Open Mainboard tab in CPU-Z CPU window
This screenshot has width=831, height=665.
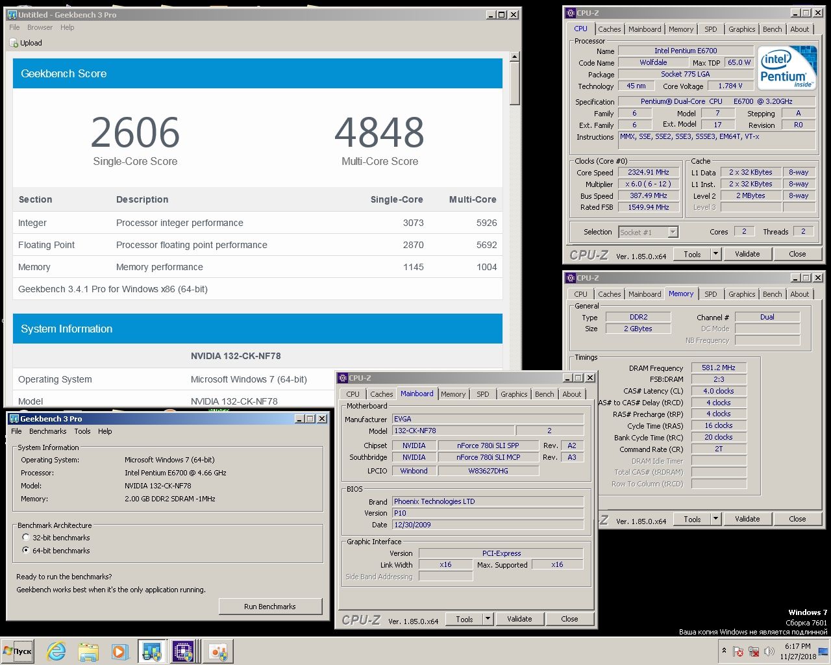[645, 29]
